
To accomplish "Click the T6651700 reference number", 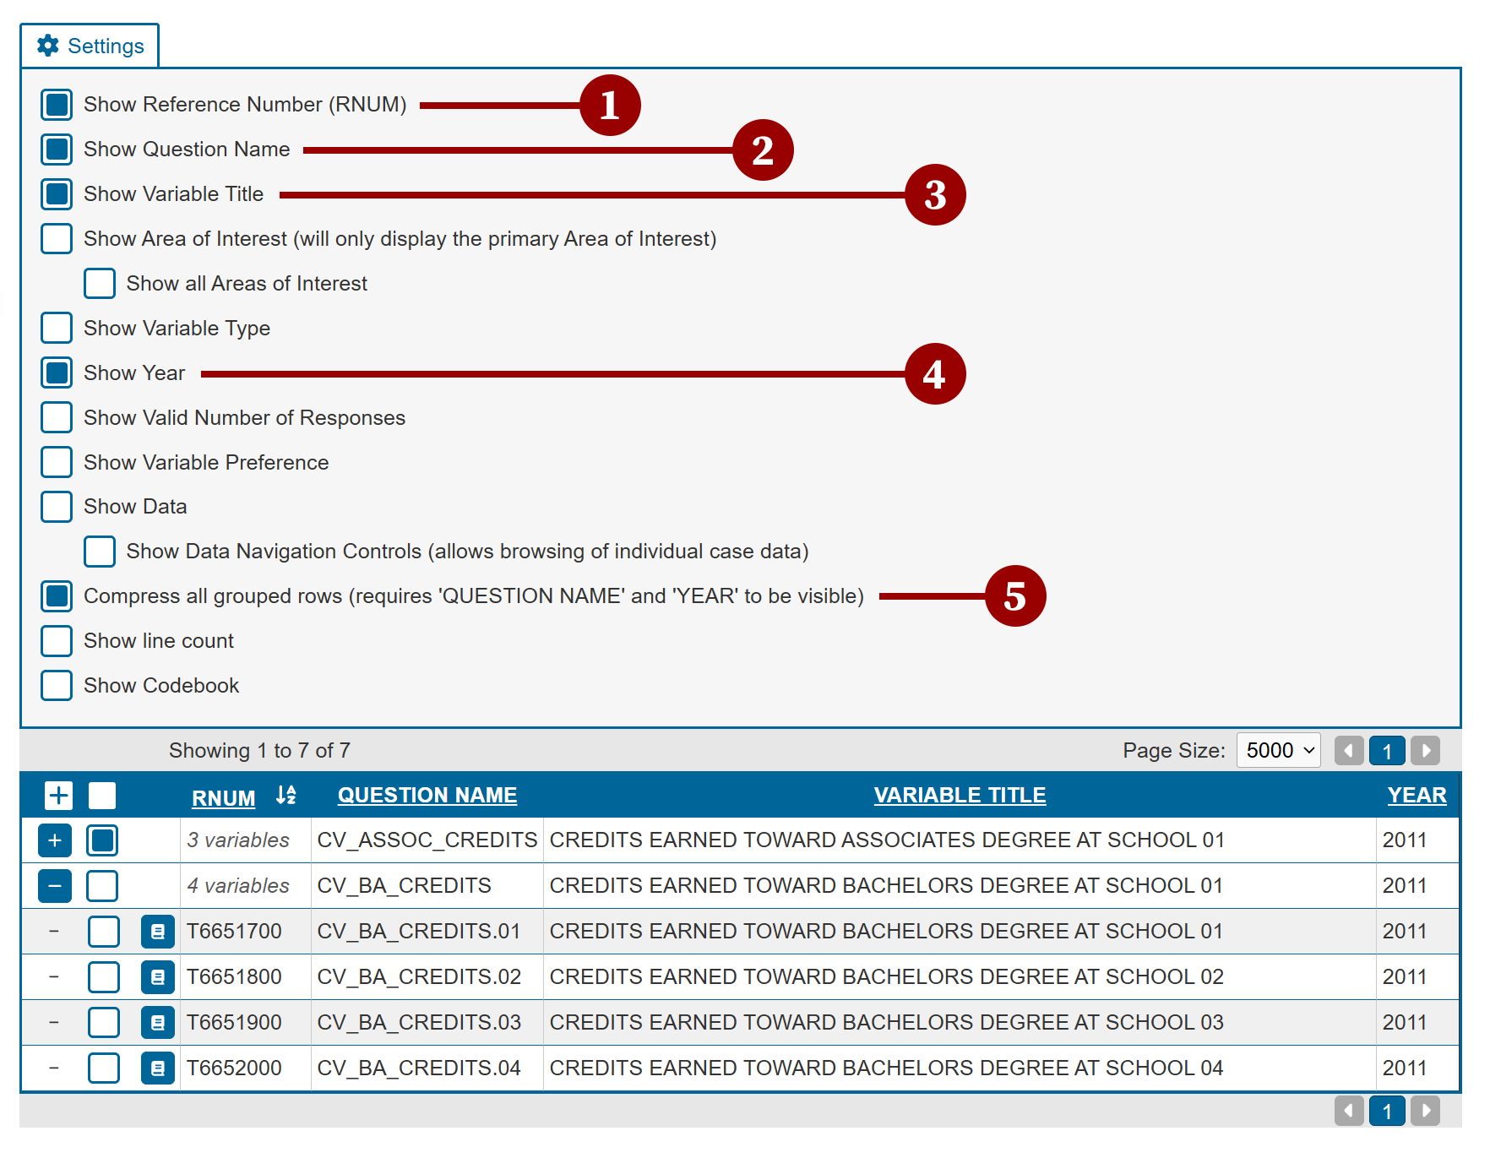I will [234, 932].
